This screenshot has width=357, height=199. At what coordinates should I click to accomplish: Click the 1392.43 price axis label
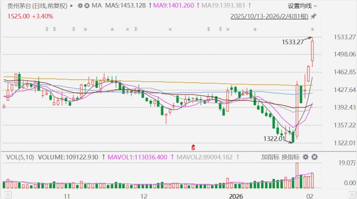click(x=345, y=107)
